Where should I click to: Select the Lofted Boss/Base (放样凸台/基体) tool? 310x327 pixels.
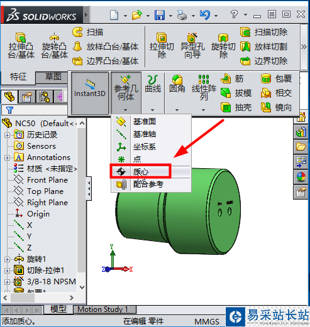[x=106, y=46]
